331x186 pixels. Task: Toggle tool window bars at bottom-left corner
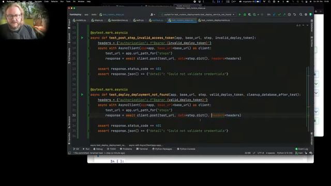pyautogui.click(x=69, y=153)
